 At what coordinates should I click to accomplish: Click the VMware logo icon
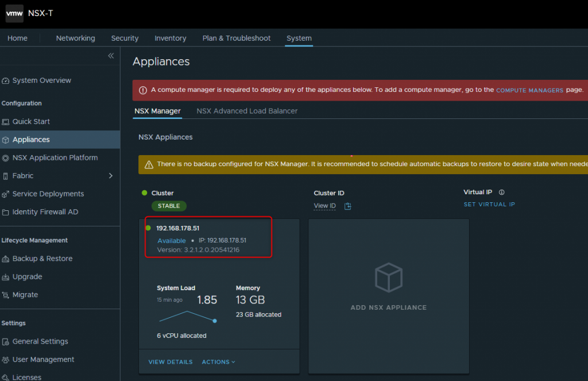pyautogui.click(x=14, y=14)
